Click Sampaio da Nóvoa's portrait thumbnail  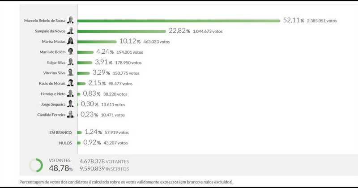tap(70, 31)
